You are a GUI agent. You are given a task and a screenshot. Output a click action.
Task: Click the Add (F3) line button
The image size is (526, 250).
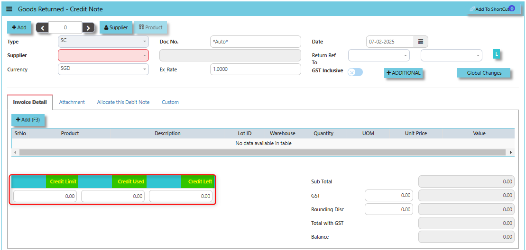(x=28, y=120)
